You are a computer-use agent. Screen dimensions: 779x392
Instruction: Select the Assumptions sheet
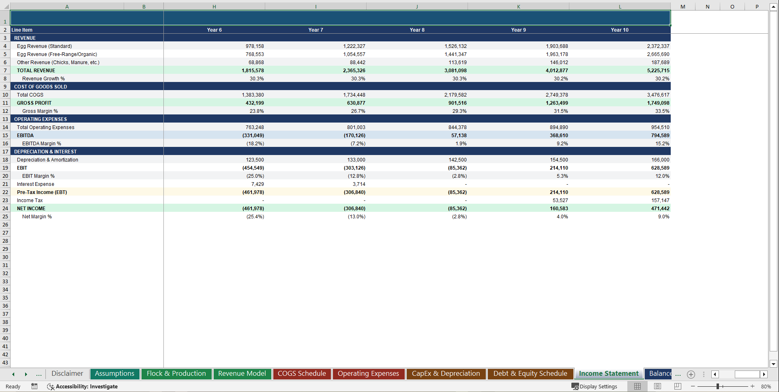coord(115,374)
